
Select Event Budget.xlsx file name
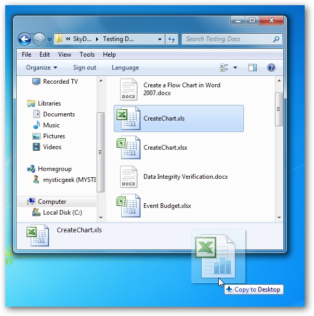[167, 206]
